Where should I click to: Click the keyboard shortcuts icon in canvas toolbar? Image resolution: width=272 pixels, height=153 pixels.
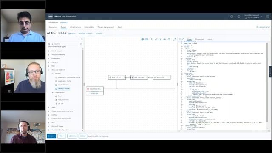(147, 40)
